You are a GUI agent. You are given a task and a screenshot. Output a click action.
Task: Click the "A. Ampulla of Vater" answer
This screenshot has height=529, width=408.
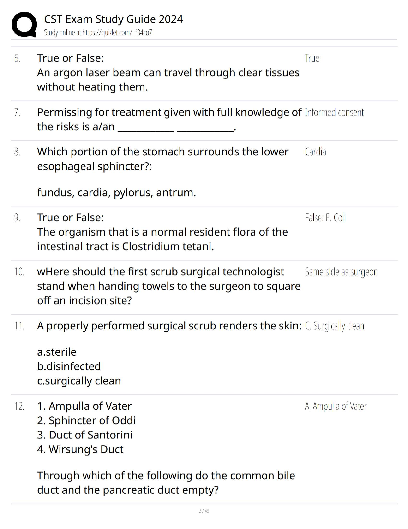pyautogui.click(x=336, y=406)
